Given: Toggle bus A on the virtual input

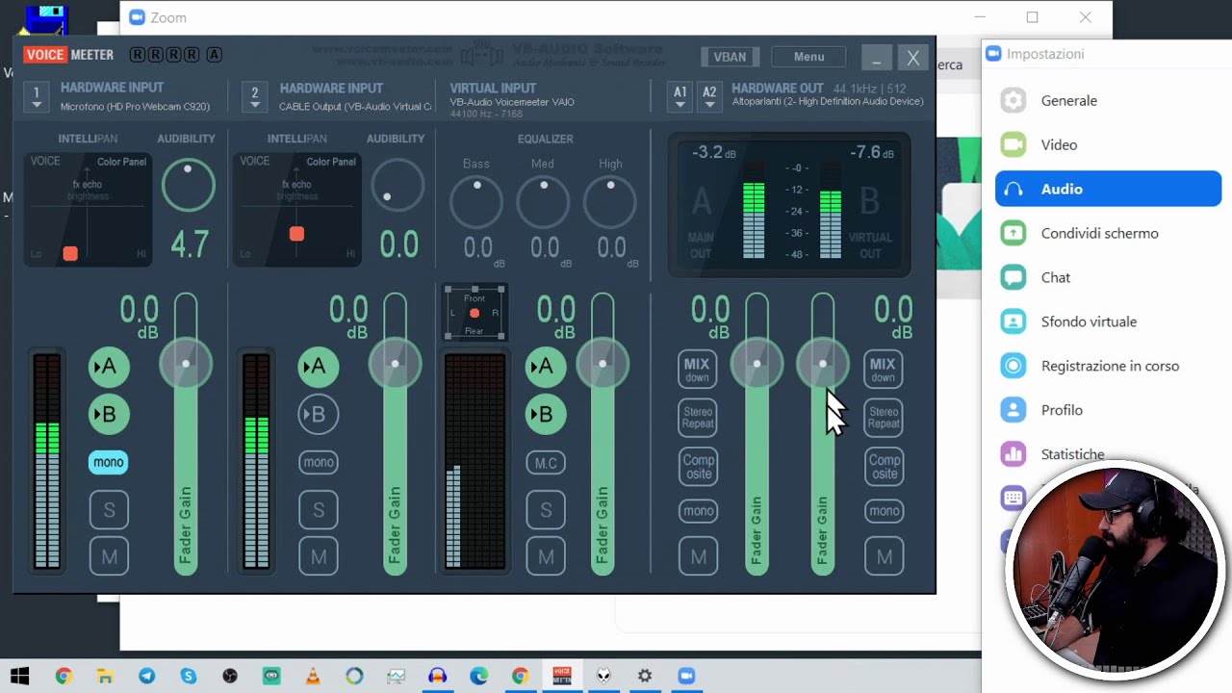Looking at the screenshot, I should pos(546,366).
